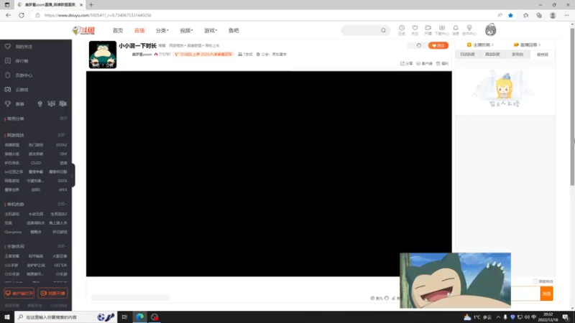Open 历史 watch history icon

402,30
